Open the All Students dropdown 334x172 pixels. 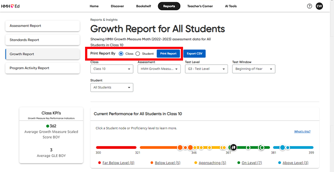(112, 87)
